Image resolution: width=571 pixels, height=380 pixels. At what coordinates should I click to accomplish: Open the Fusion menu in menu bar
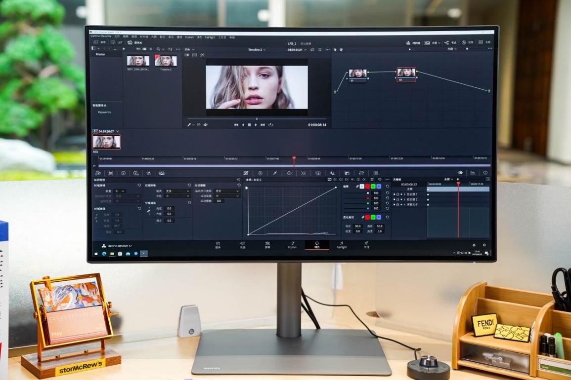pos(189,37)
